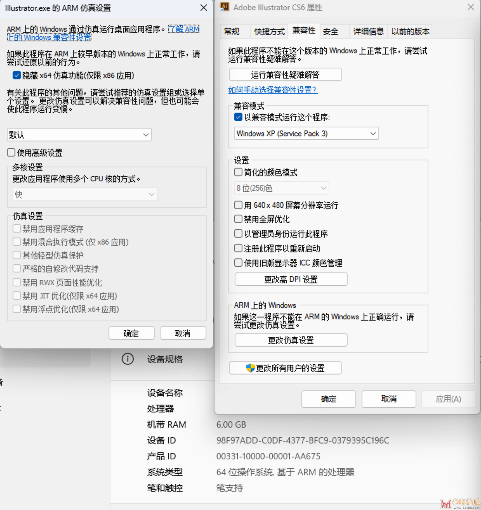Toggle 严格的自修改代码支持 checkbox
The height and width of the screenshot is (510, 481).
tap(17, 268)
